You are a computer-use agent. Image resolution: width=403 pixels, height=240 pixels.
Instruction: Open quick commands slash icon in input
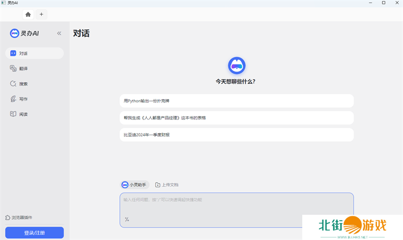point(127,219)
